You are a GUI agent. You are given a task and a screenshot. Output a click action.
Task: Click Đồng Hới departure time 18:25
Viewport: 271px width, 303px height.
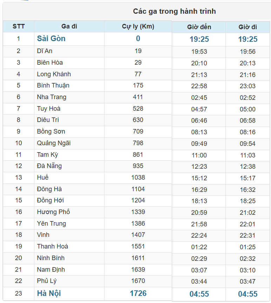click(248, 201)
